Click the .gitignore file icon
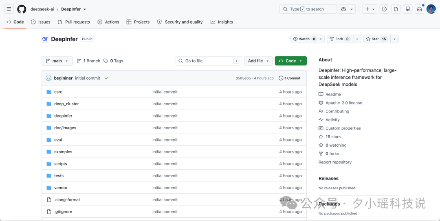Screen dimensions: 440x221 pyautogui.click(x=49, y=212)
